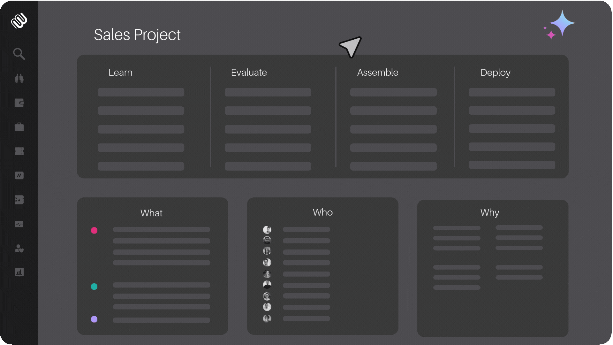Click the Sales Project title
Image resolution: width=613 pixels, height=345 pixels.
[x=137, y=34]
